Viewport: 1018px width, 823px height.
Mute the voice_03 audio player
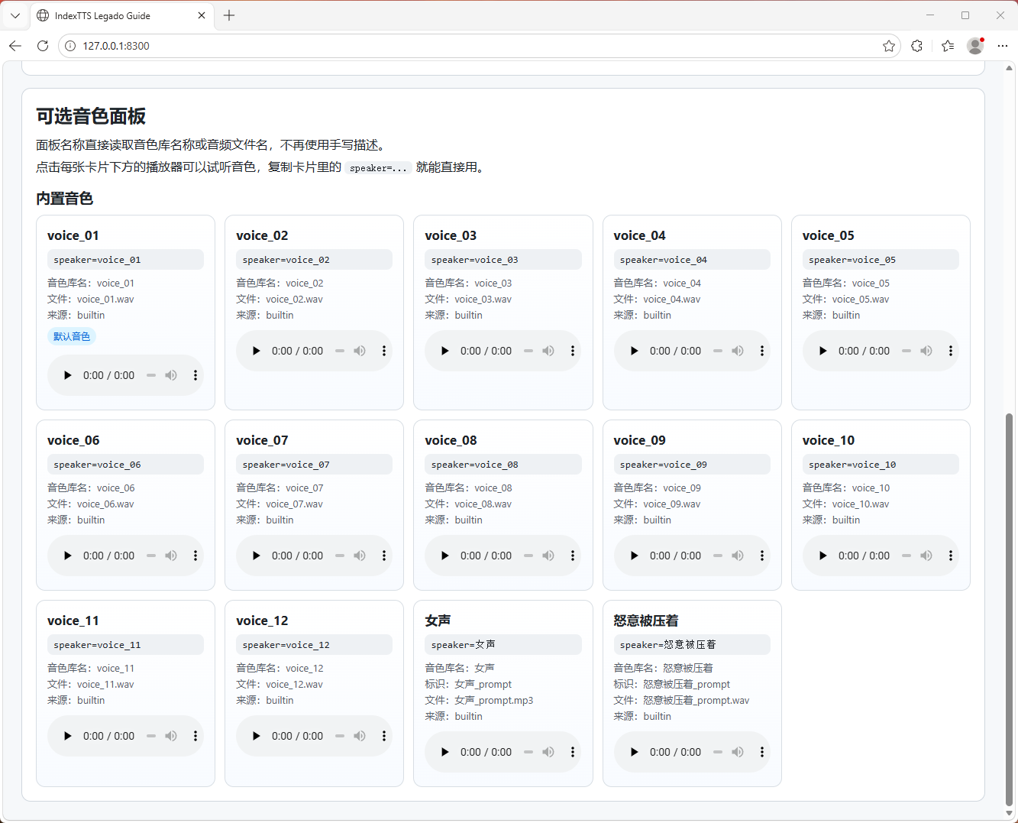(x=548, y=351)
